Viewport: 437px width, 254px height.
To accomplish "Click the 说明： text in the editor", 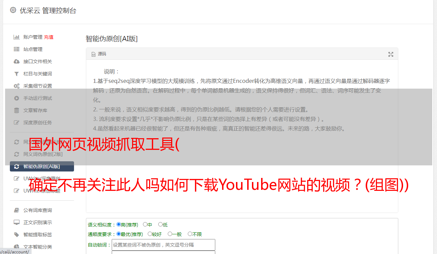I will pyautogui.click(x=112, y=72).
